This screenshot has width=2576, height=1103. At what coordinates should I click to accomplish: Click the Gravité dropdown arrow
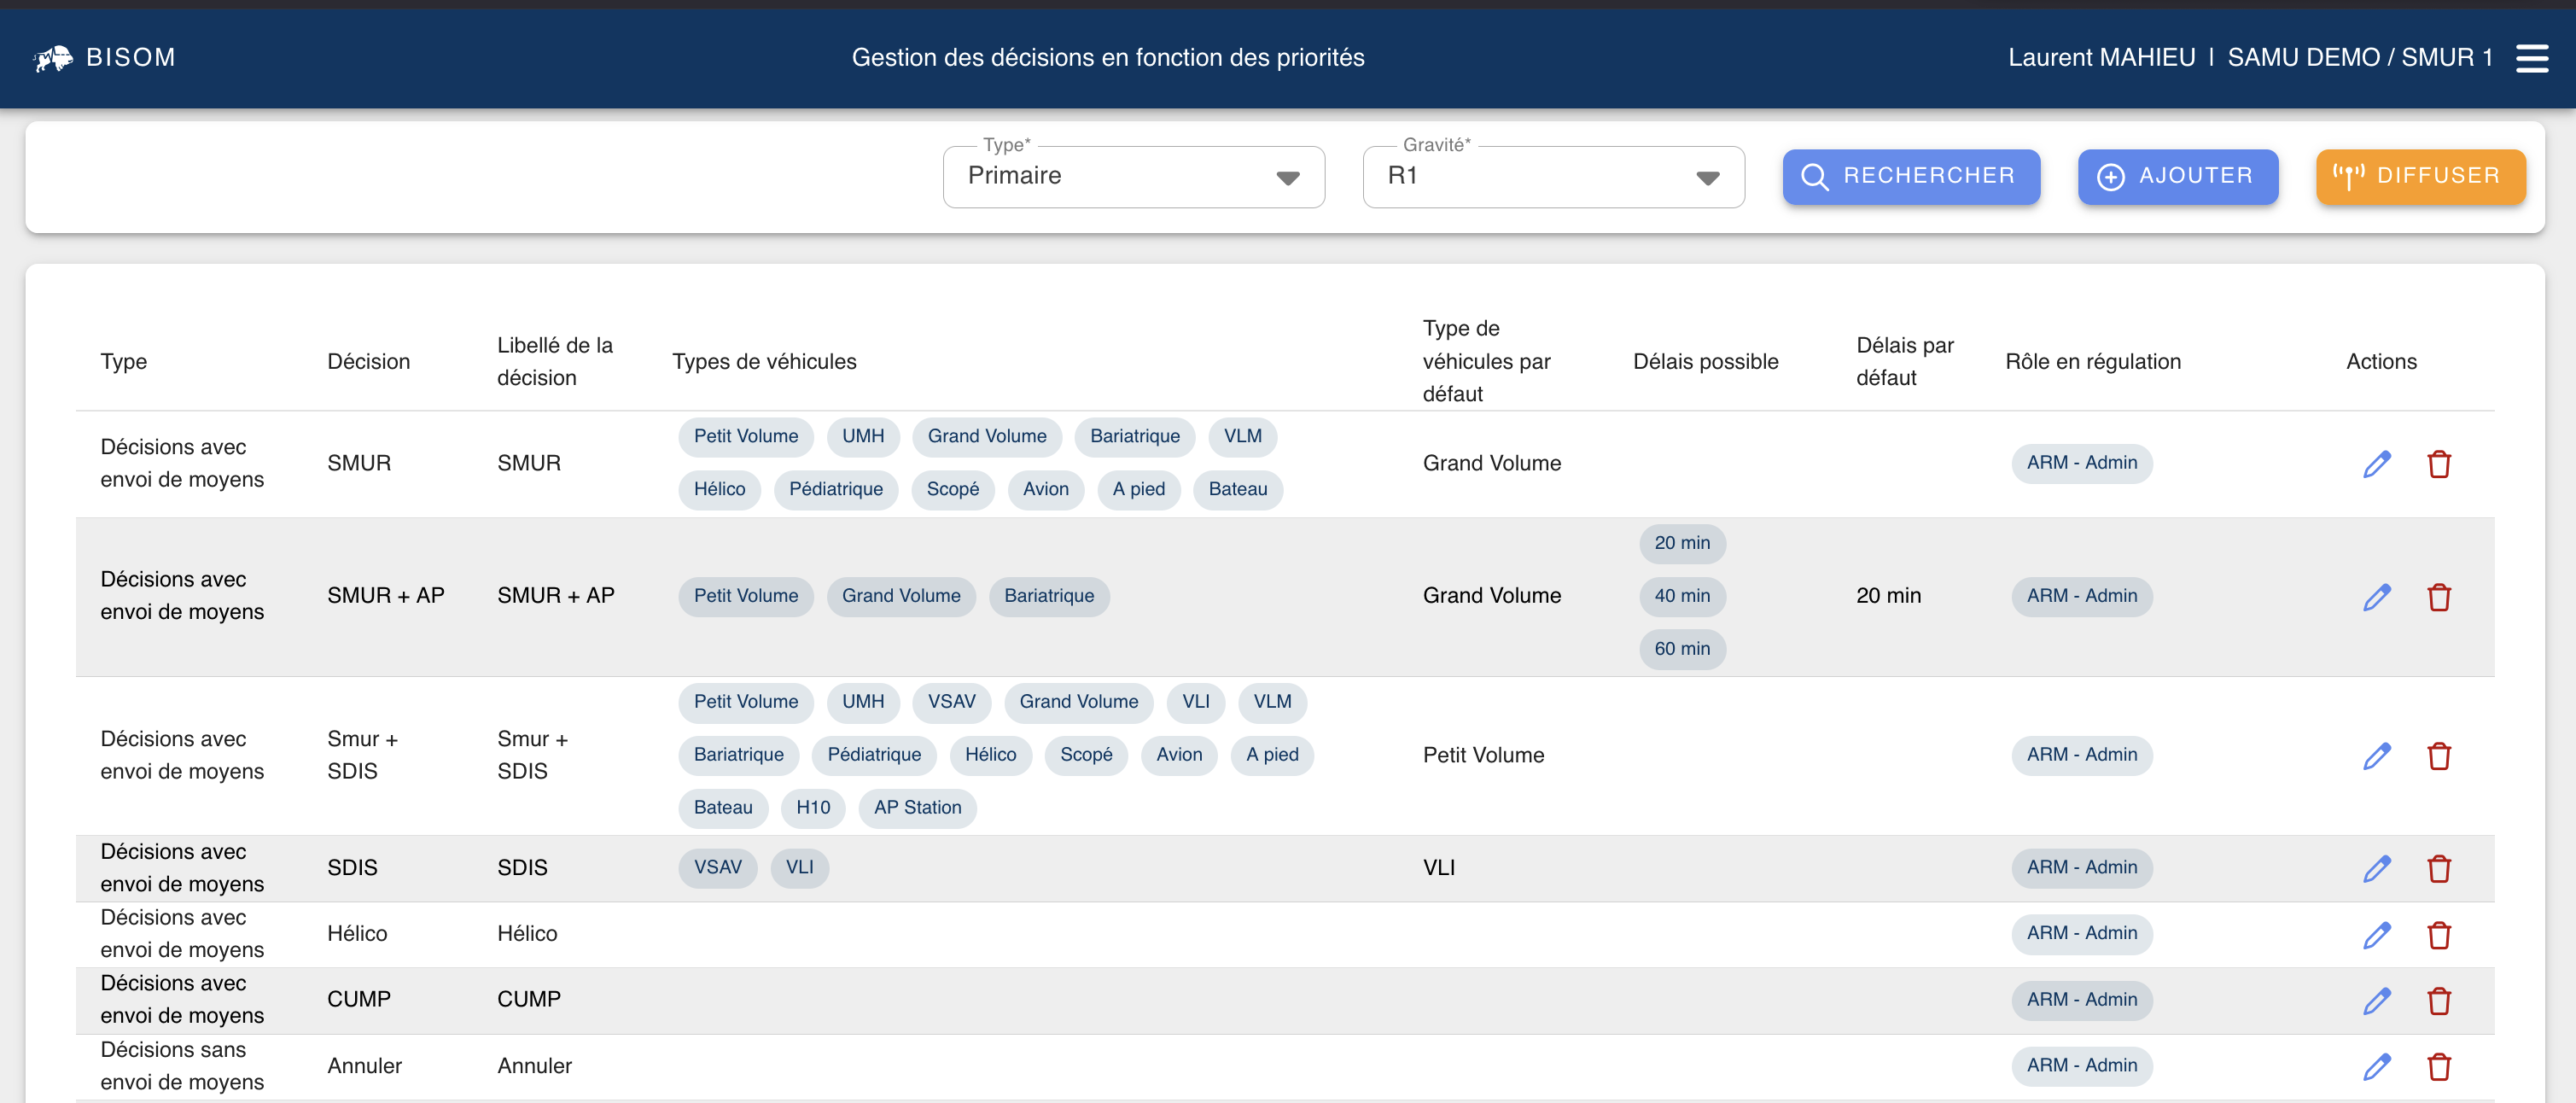1707,178
